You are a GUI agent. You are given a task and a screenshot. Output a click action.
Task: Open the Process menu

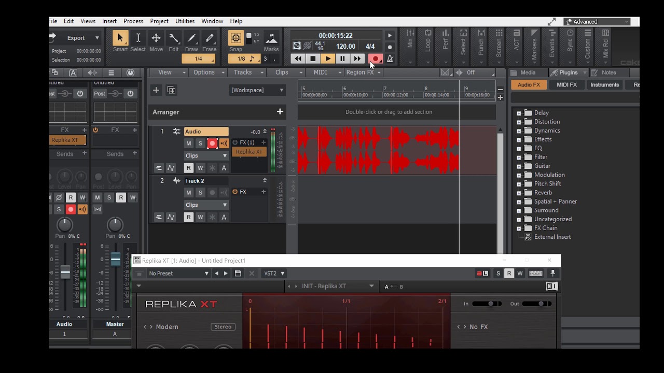[133, 21]
